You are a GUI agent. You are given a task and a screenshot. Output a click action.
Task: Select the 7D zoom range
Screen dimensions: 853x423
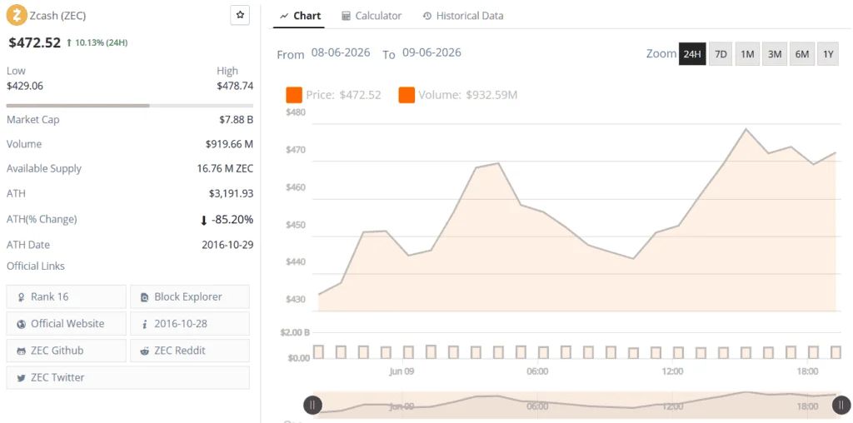click(721, 54)
